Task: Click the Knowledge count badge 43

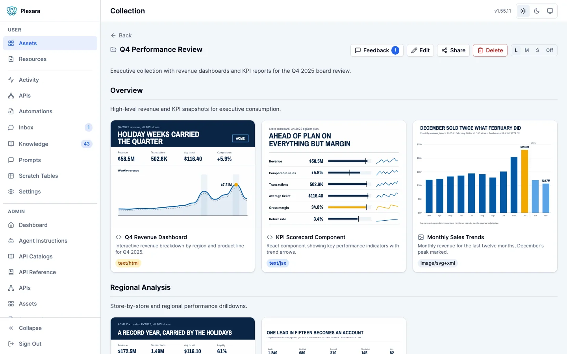Action: 87,144
